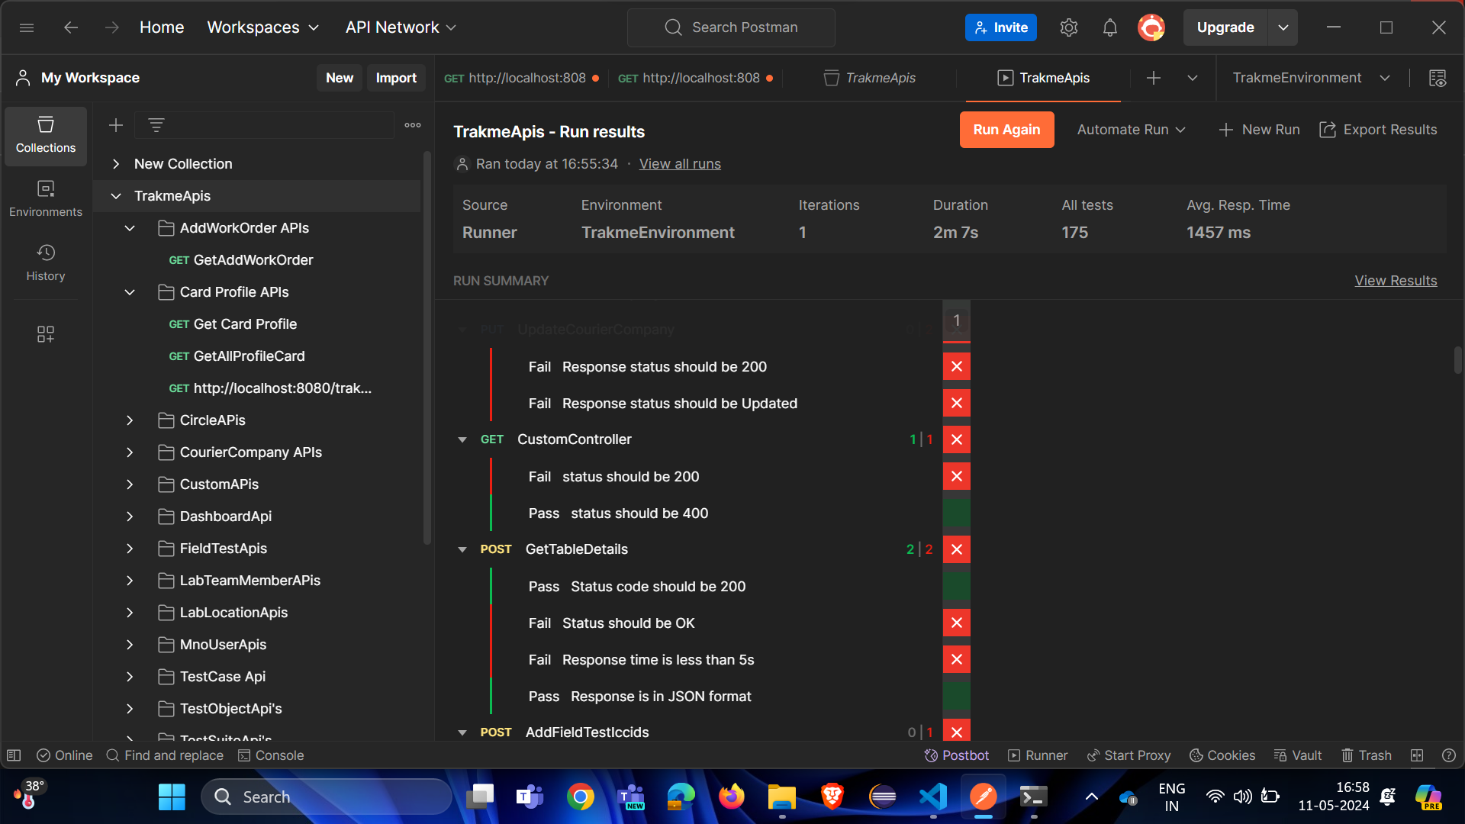The image size is (1465, 824).
Task: Open the configure workspace sidebar icon
Action: click(x=46, y=334)
